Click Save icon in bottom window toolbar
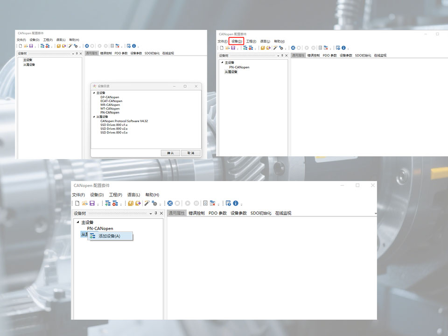 point(92,203)
